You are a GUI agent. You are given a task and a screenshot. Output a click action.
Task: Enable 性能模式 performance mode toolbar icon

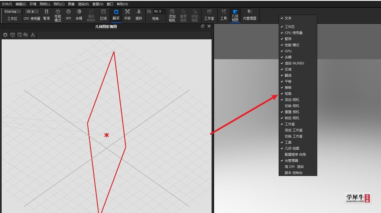click(x=58, y=12)
